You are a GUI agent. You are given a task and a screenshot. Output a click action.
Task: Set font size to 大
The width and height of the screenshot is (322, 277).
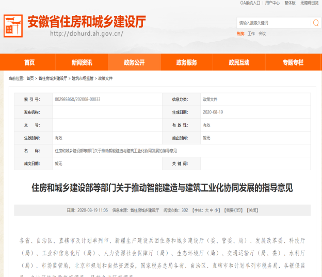(207, 210)
